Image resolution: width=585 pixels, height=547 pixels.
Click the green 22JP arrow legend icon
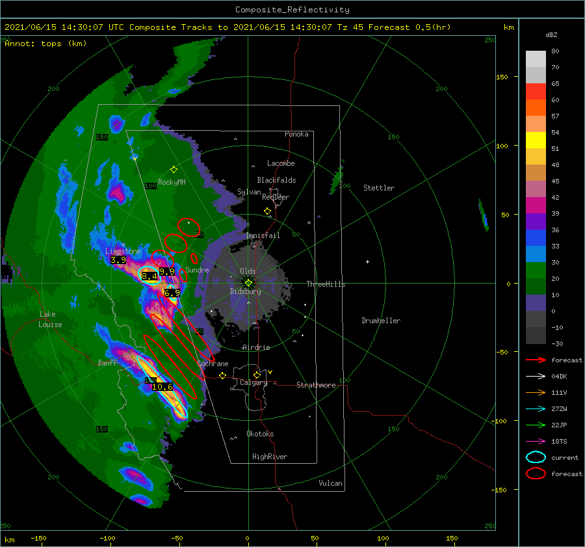(x=536, y=425)
